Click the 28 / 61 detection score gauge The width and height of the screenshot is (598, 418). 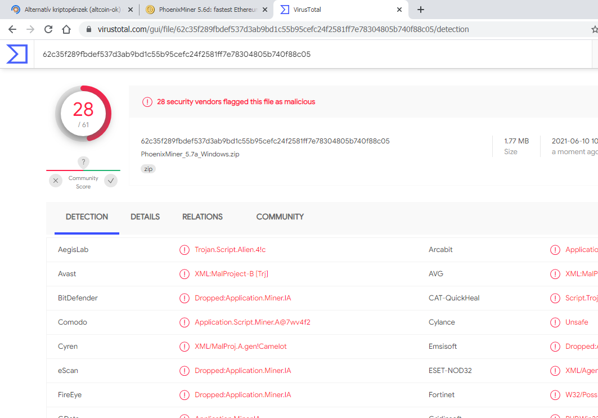tap(83, 114)
